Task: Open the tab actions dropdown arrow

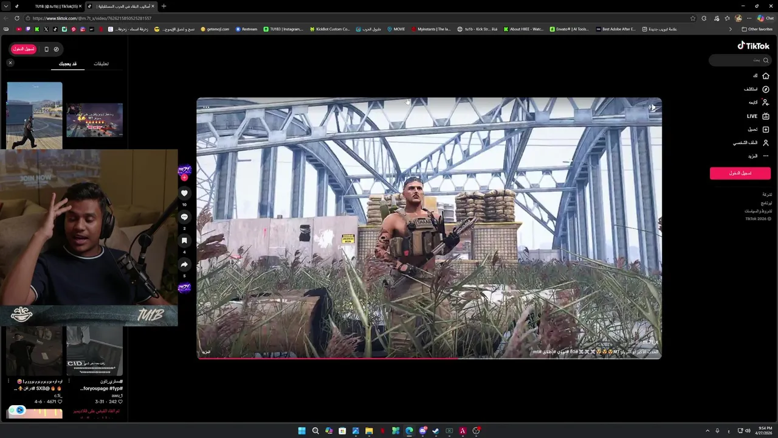Action: (x=7, y=6)
